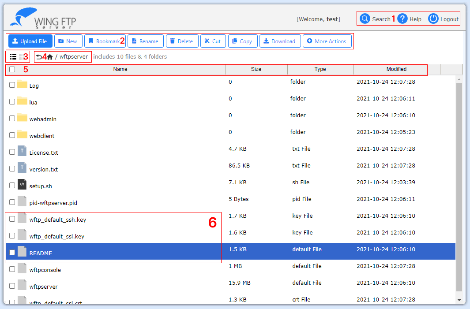Open the More Actions menu
The width and height of the screenshot is (470, 309).
pos(327,41)
